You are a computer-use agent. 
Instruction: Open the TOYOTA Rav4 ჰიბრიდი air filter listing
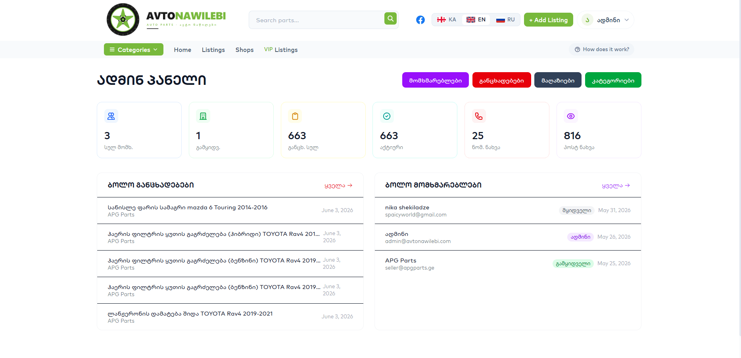230,237
